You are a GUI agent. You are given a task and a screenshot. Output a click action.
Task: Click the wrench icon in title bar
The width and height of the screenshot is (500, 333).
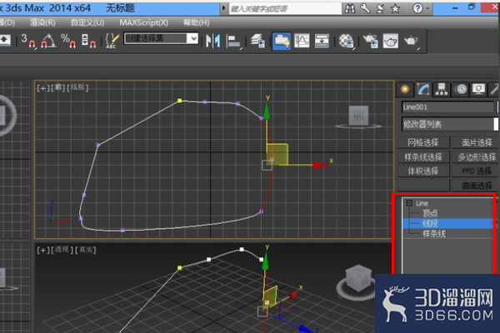pyautogui.click(x=365, y=8)
